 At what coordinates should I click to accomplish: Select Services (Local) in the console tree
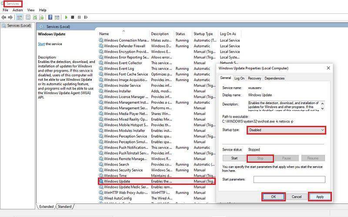click(17, 26)
